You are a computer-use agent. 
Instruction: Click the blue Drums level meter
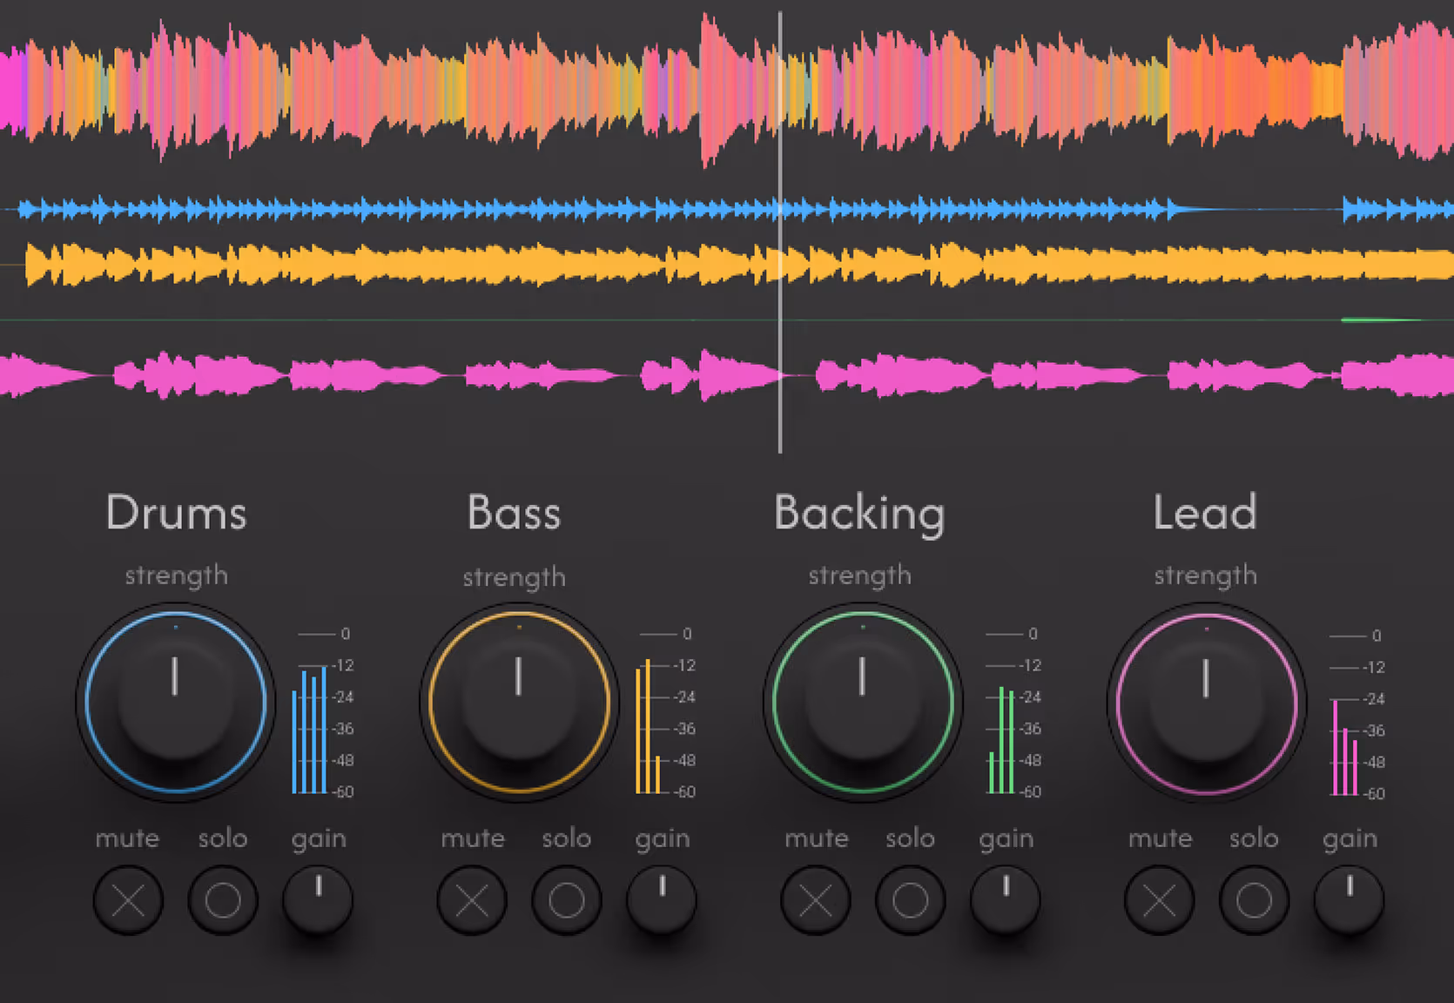click(x=309, y=730)
